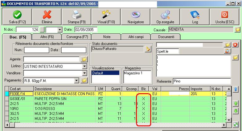This screenshot has height=131, width=242.
Task: Select Magazzino 1 in Magazzino list
Action: pos(137,73)
